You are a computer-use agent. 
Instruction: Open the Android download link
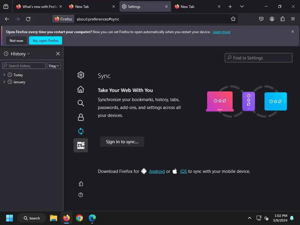(x=157, y=171)
